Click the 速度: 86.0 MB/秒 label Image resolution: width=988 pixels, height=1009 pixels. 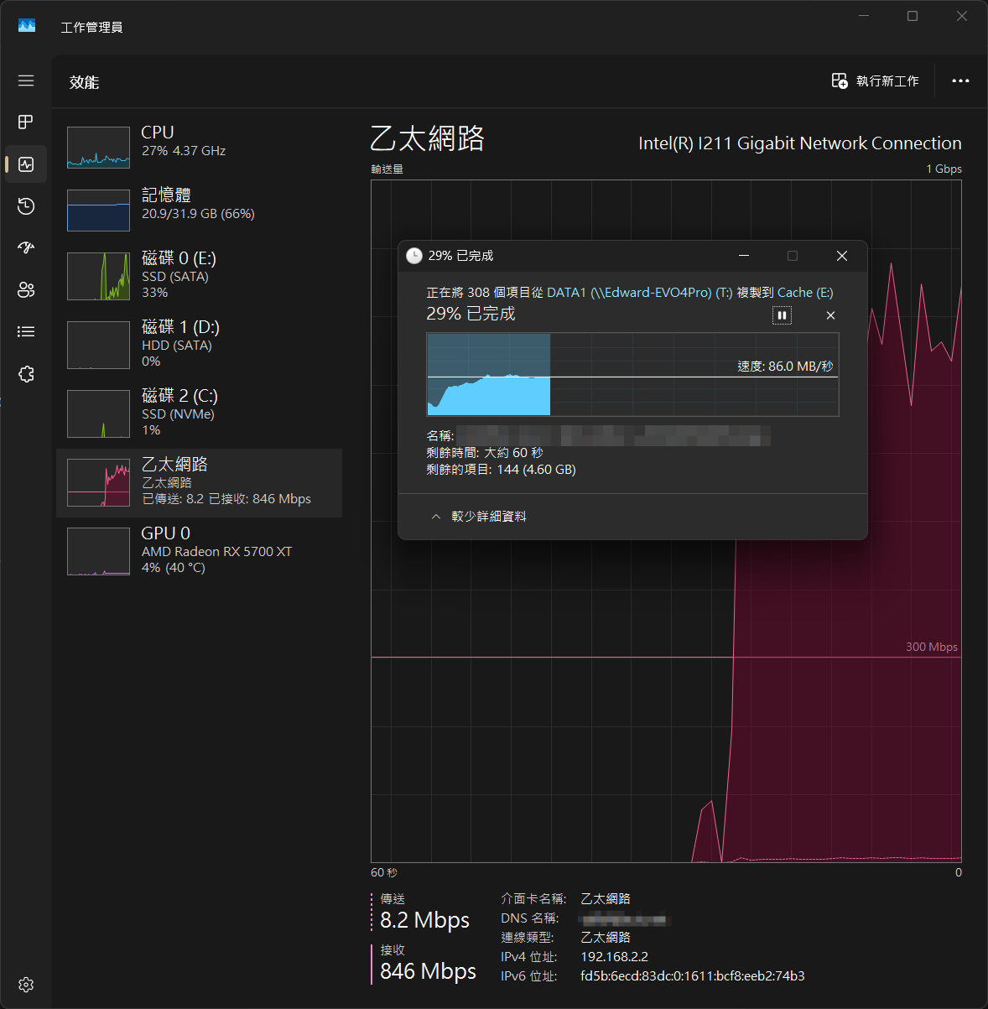(x=785, y=367)
